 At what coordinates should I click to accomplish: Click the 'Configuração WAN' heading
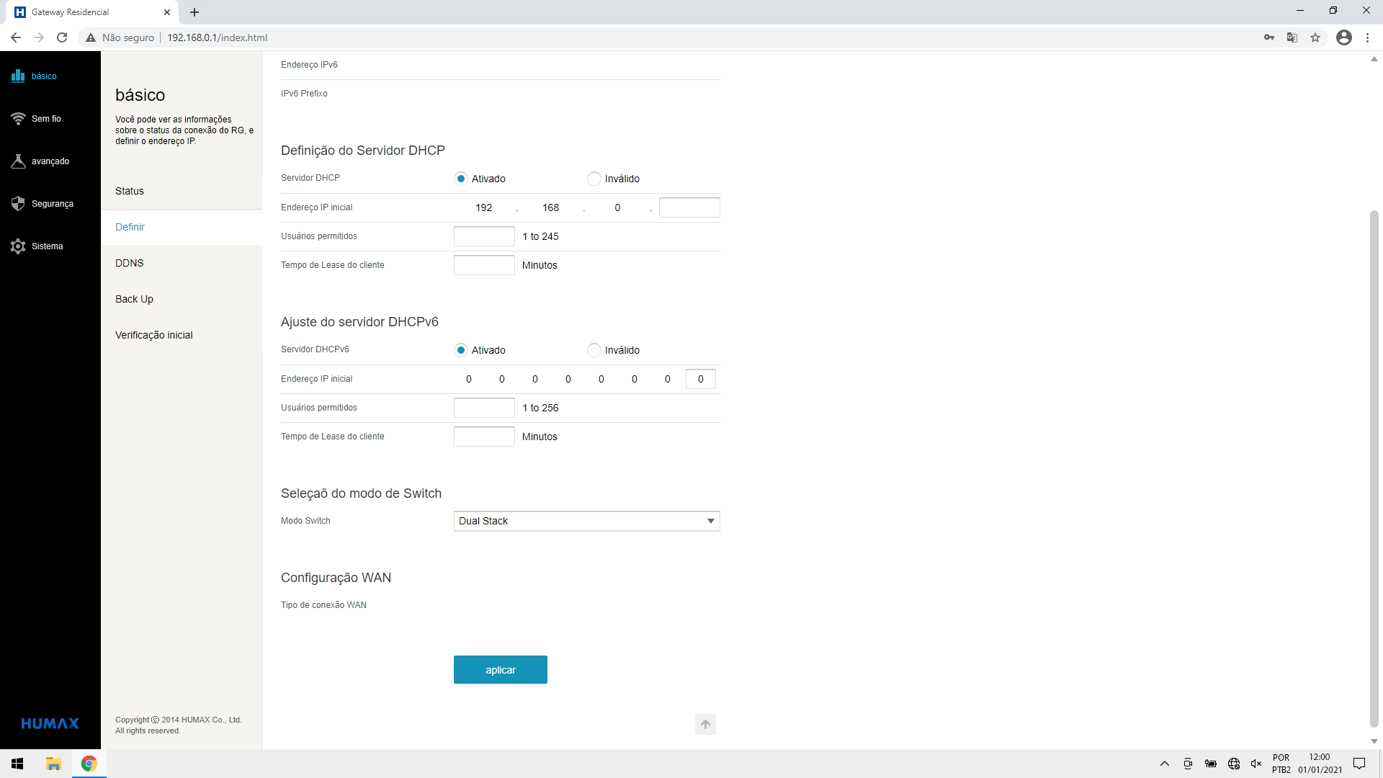tap(336, 578)
